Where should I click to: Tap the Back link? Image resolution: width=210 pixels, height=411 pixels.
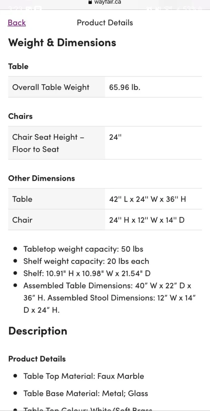tap(17, 23)
